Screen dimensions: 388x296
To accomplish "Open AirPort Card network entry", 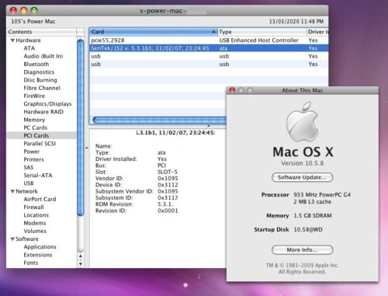I will (x=40, y=199).
